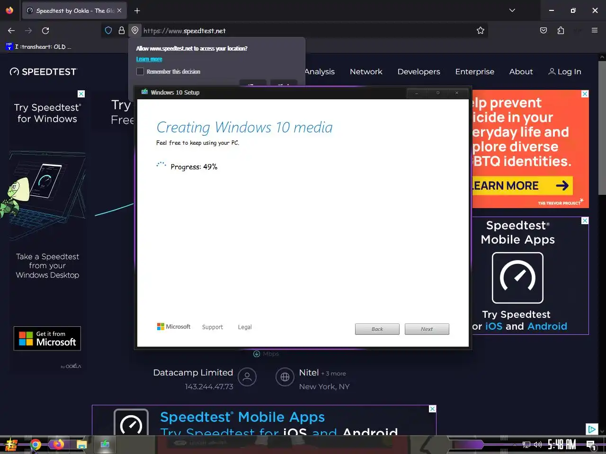Click Legal link in Windows 10 Setup

[x=245, y=327]
